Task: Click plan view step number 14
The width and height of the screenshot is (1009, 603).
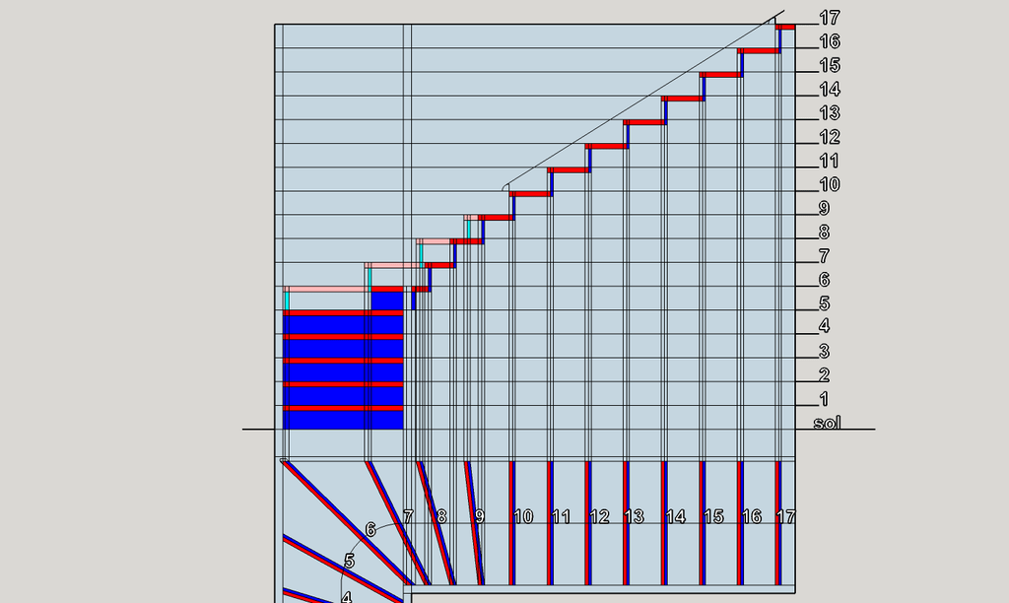Action: click(675, 516)
